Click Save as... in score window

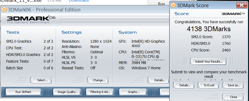[233, 85]
